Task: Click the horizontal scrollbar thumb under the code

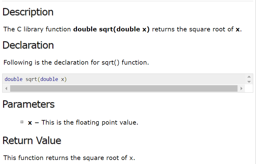Action: tap(124, 89)
